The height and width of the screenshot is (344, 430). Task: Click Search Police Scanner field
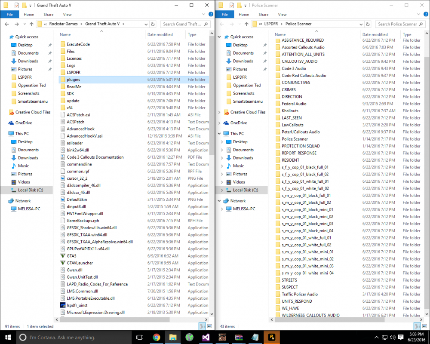click(x=400, y=24)
